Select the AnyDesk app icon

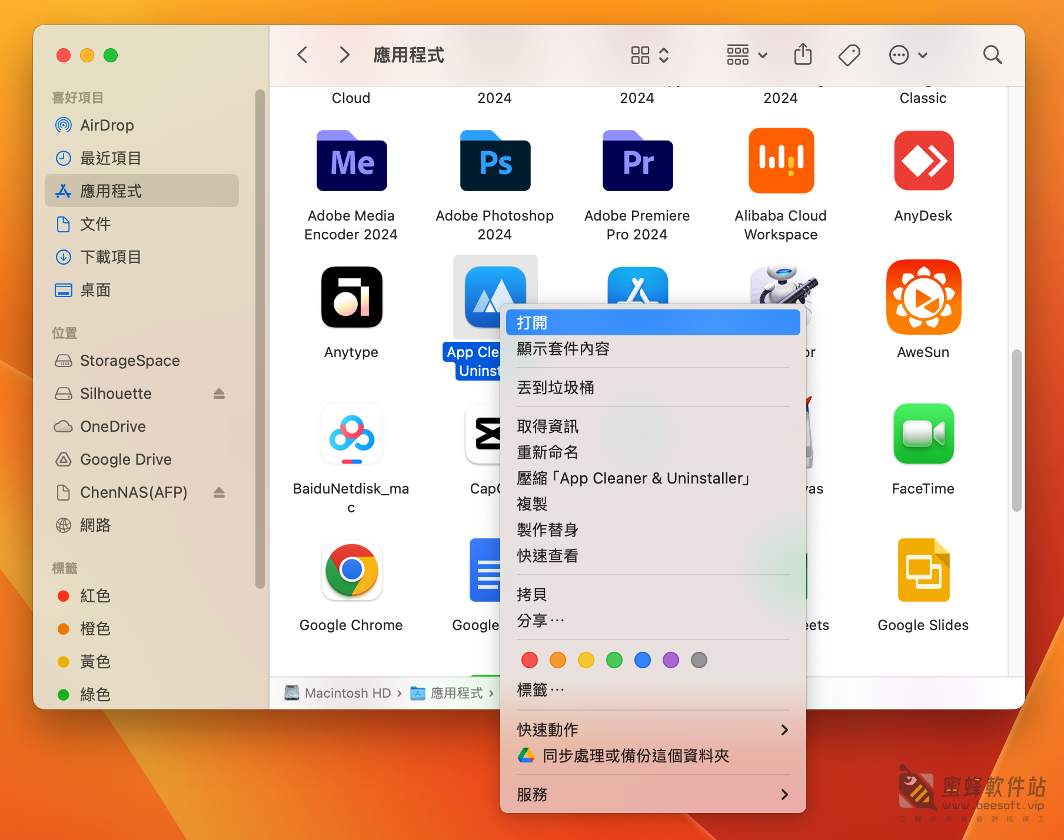pyautogui.click(x=923, y=161)
